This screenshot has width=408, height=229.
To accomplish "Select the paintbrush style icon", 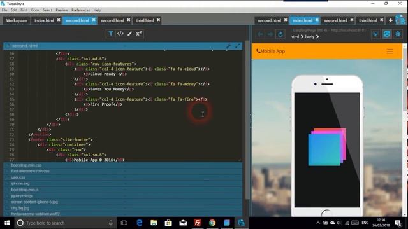I will [129, 34].
